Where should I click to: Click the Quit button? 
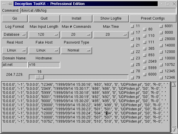coord(44,18)
